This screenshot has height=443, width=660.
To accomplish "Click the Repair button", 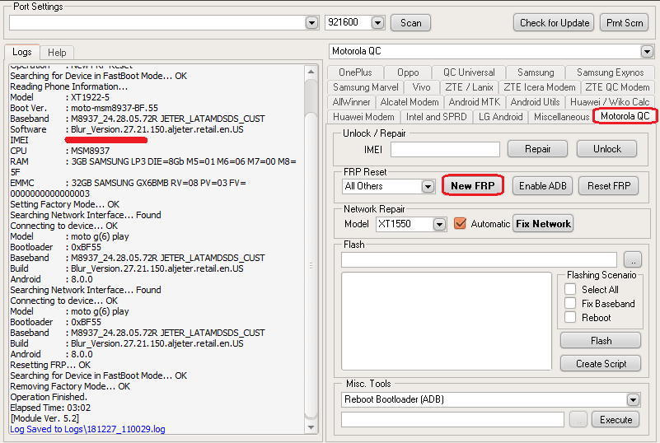I will pyautogui.click(x=537, y=149).
